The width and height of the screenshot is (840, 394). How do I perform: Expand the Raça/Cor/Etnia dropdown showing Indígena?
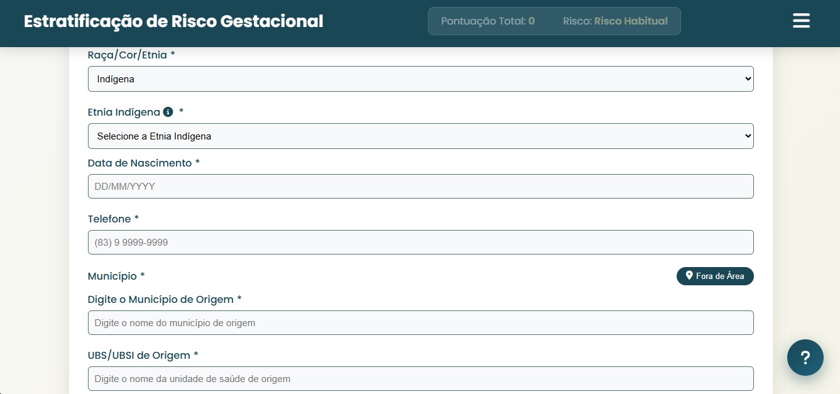(x=420, y=79)
